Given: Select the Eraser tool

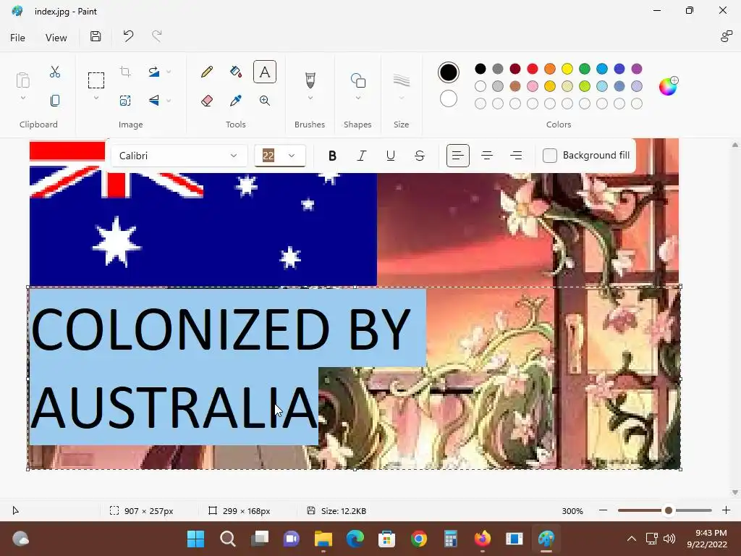Looking at the screenshot, I should point(206,101).
